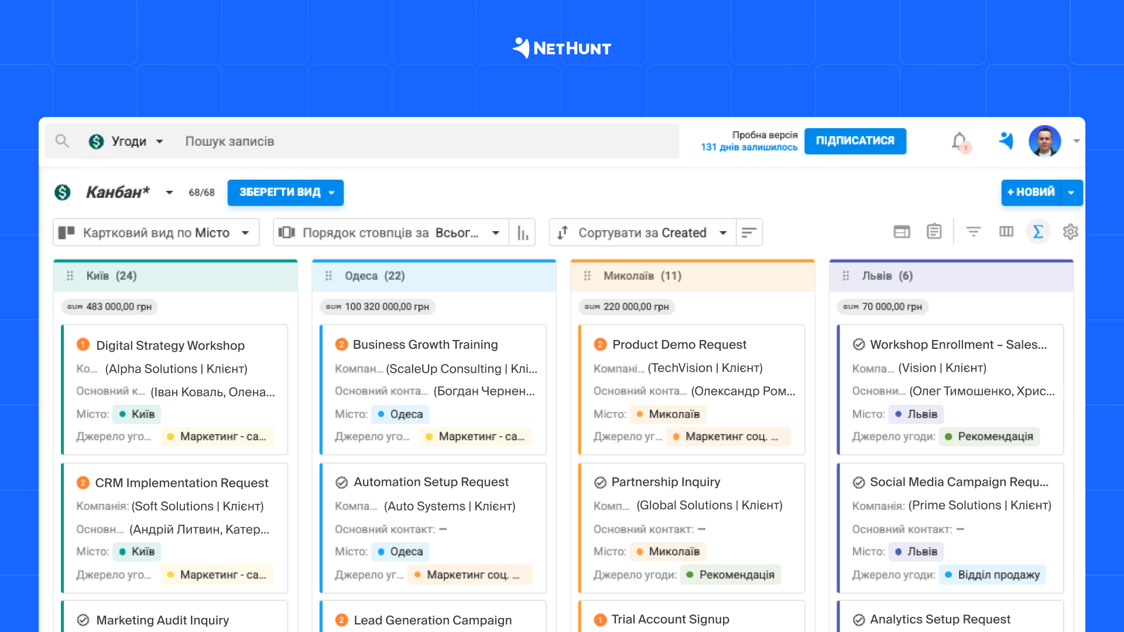Focus the Пошук записів search field

[229, 142]
